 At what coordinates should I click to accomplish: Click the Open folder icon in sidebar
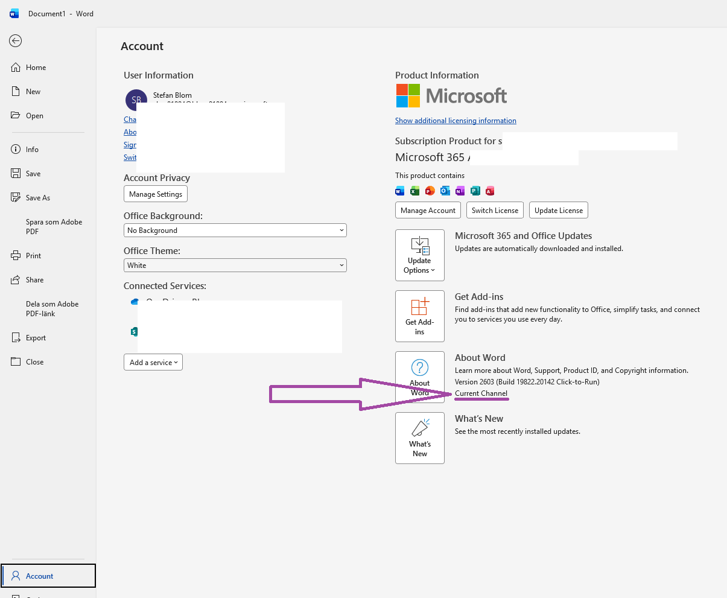(x=16, y=116)
